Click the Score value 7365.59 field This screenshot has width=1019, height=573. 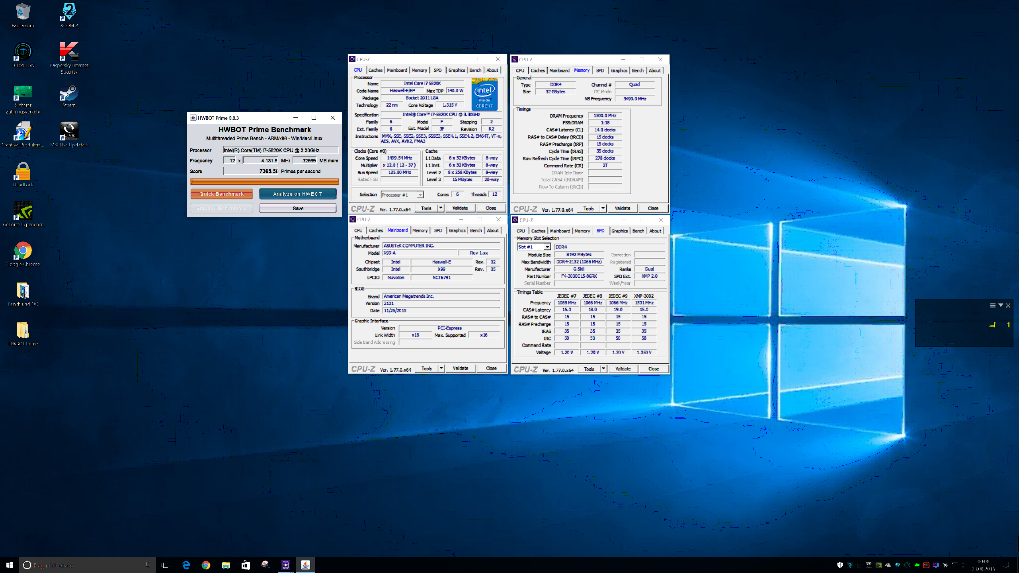[x=250, y=171]
